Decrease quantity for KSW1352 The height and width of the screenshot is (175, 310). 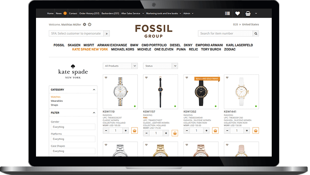[186, 130]
